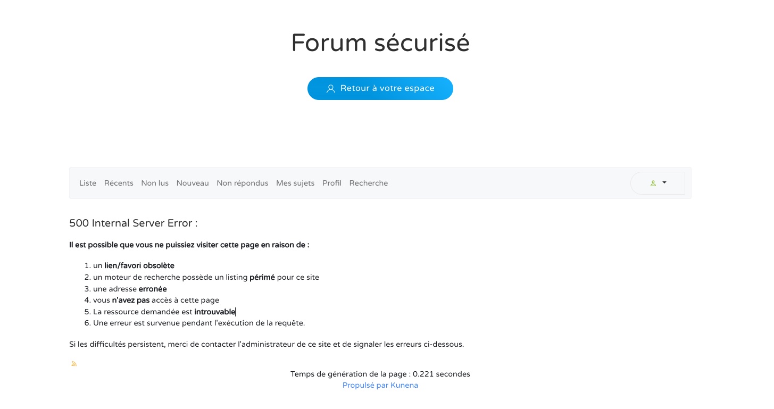
Task: Click the Si les difficultés persistent paragraph
Action: tap(267, 344)
